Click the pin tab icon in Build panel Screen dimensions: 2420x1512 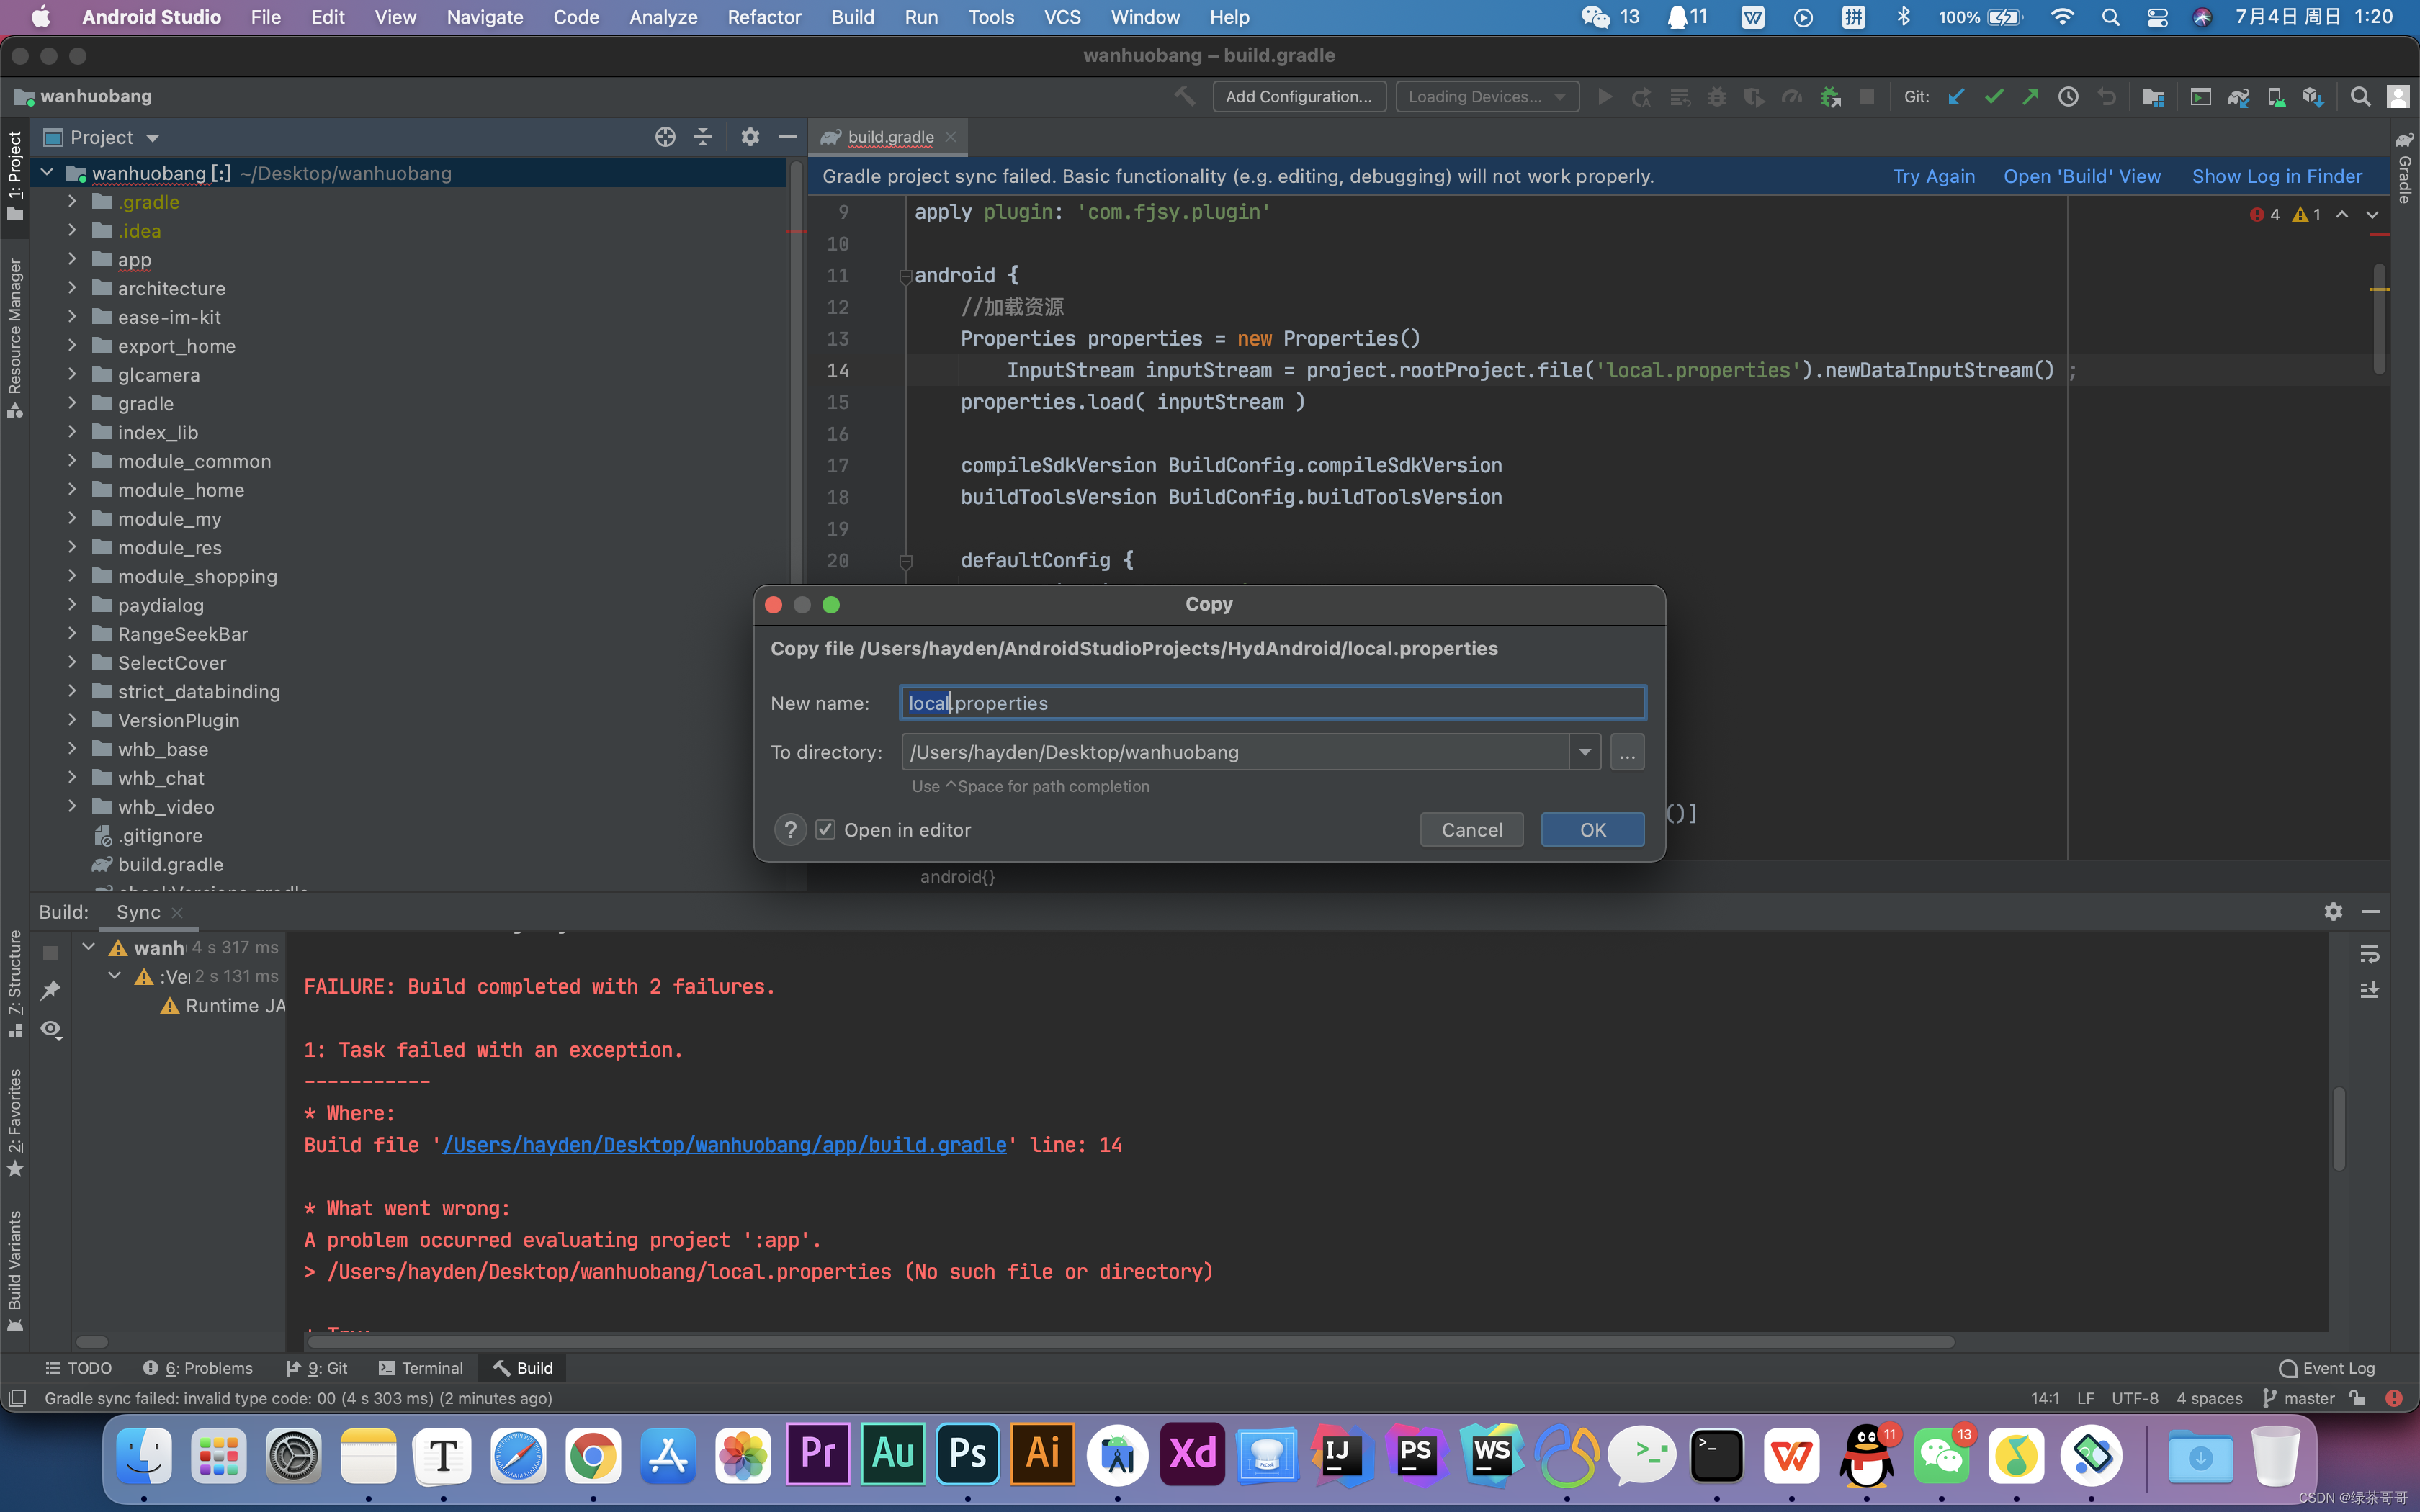[50, 990]
